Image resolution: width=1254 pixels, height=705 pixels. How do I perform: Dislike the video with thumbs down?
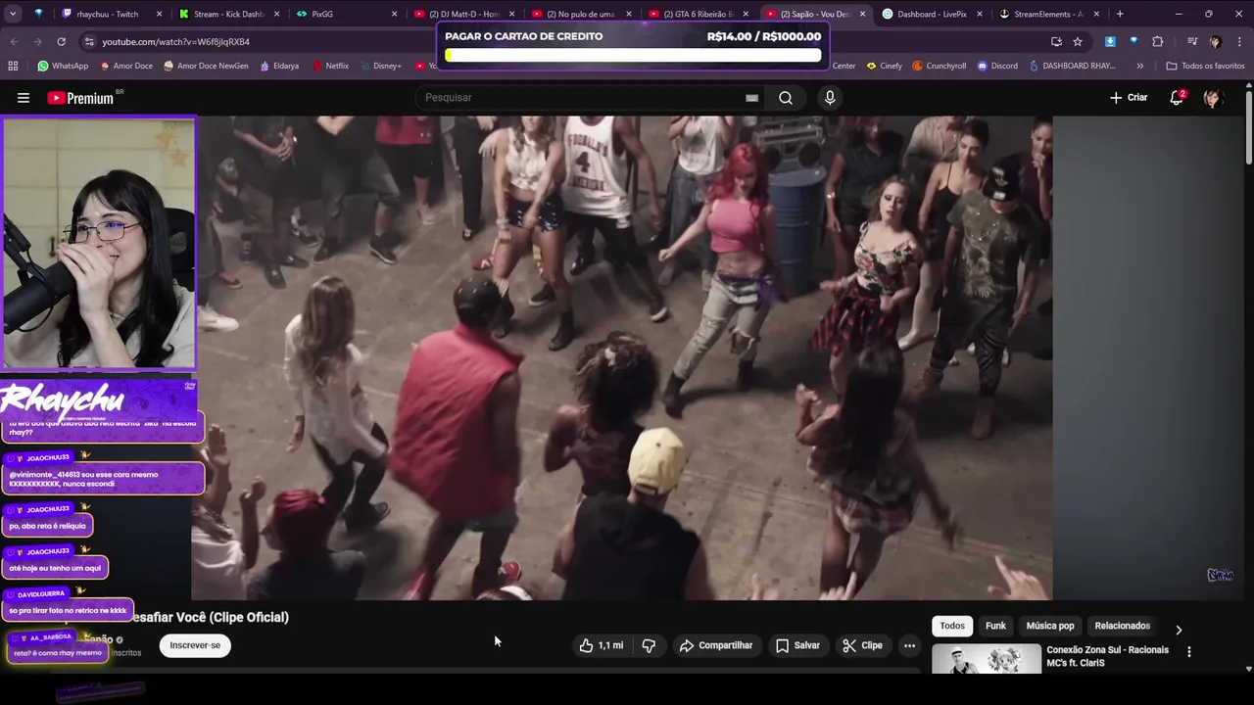649,645
